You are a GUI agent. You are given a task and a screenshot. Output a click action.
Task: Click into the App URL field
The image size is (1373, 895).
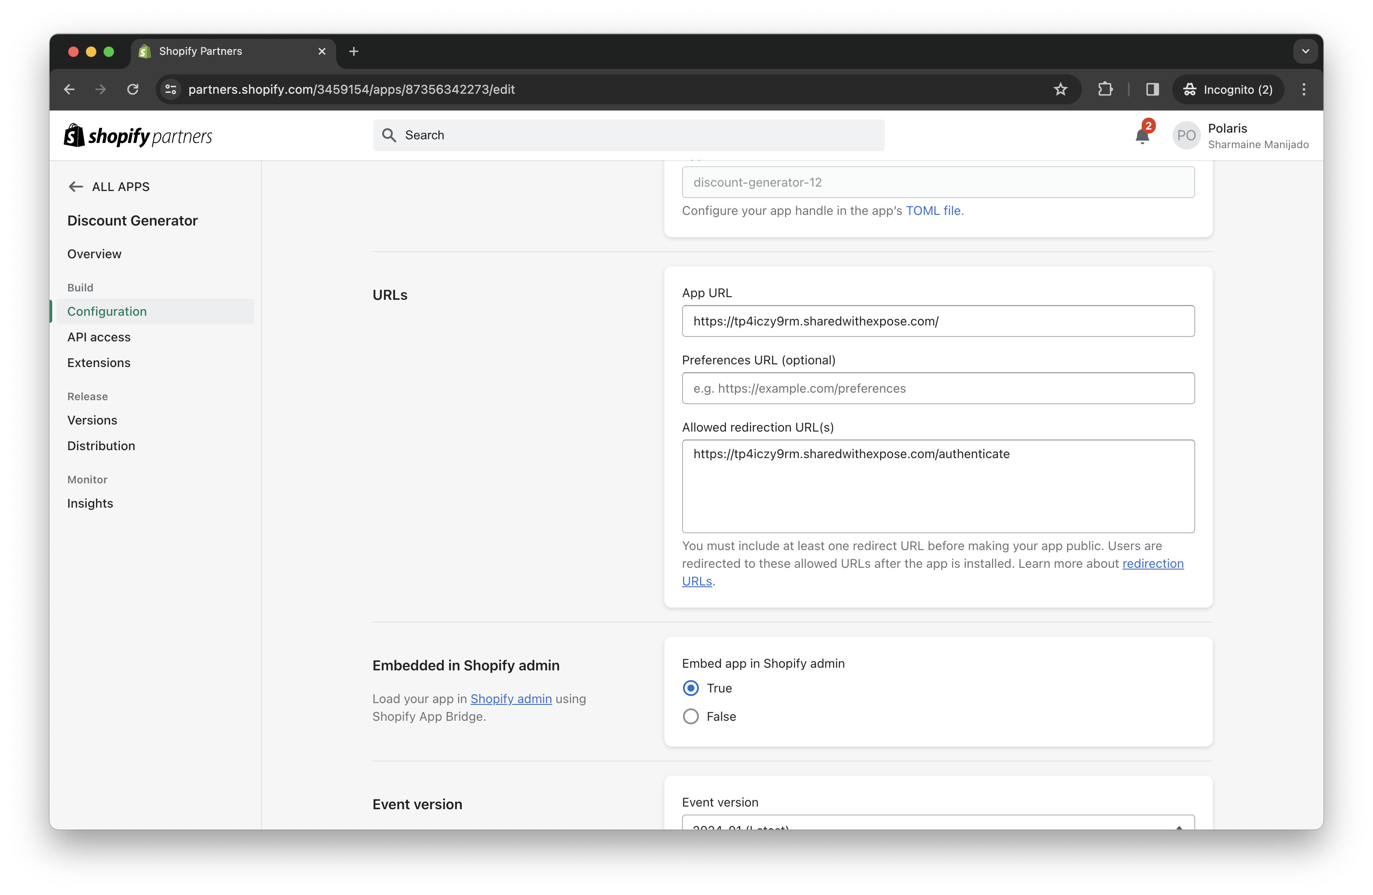click(x=938, y=321)
